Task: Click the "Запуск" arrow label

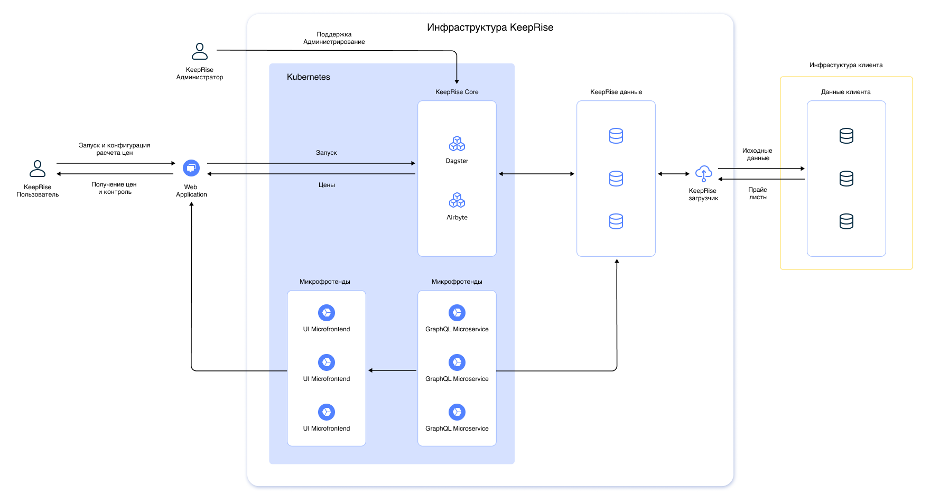Action: tap(327, 153)
